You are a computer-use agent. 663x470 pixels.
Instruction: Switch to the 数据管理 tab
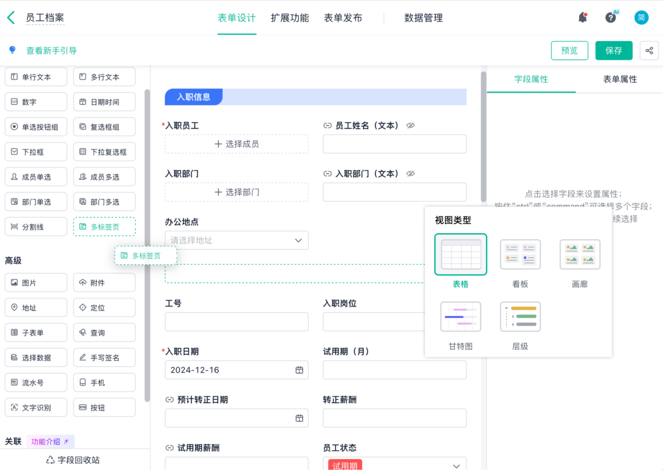(424, 18)
